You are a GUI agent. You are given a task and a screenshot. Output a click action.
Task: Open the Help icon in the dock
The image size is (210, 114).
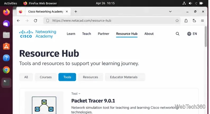pos(6,58)
